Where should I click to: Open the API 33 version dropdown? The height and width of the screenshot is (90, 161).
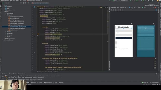144,7
